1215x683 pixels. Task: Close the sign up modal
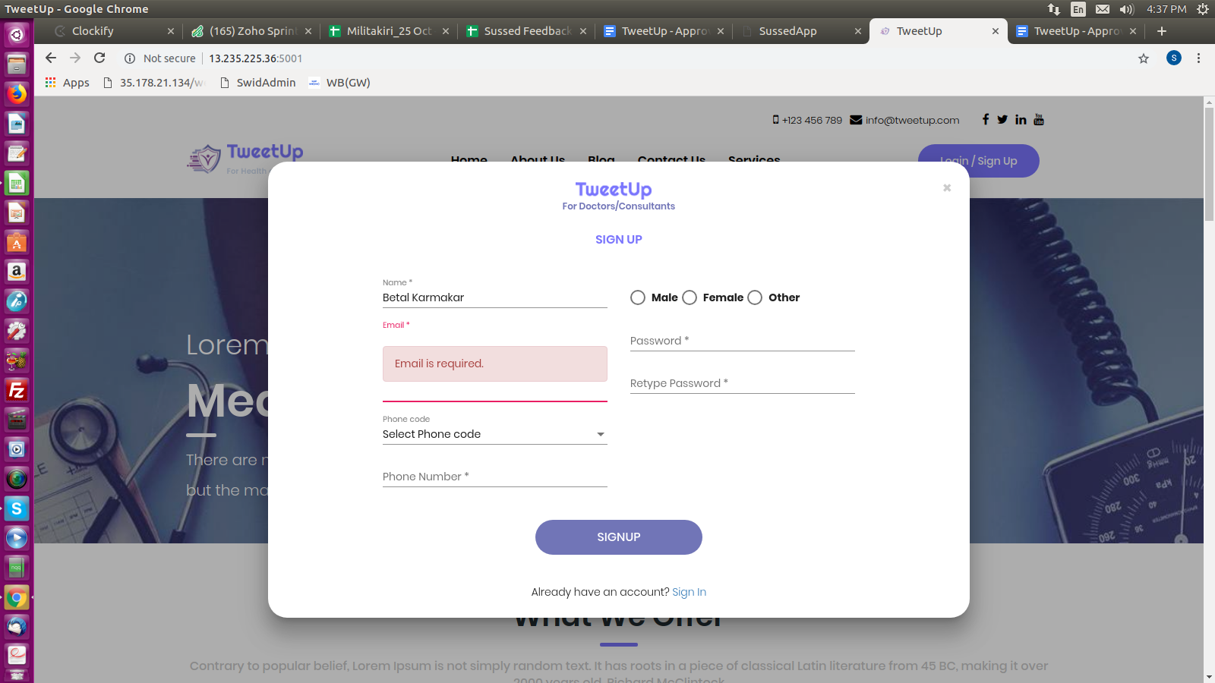(x=947, y=187)
